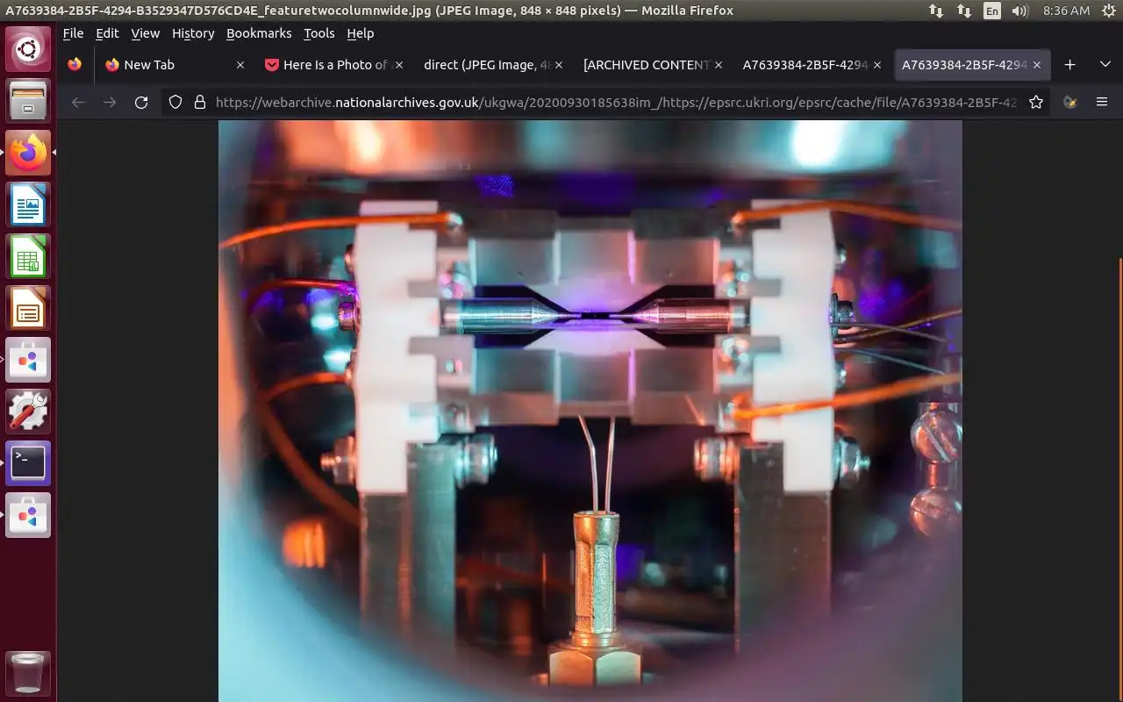Click the second network arrows indicator in top panel

point(964,11)
